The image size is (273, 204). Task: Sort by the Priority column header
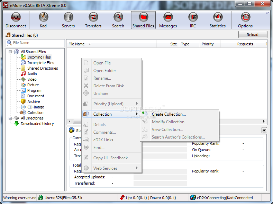pos(210,44)
